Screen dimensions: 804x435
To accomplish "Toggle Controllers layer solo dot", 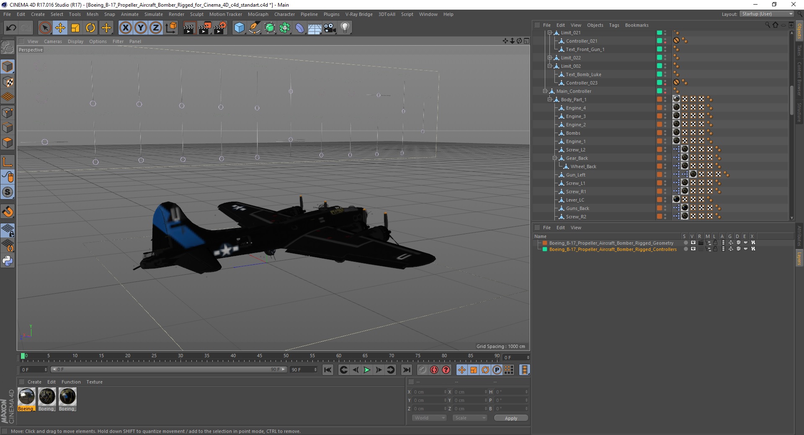I will (685, 249).
